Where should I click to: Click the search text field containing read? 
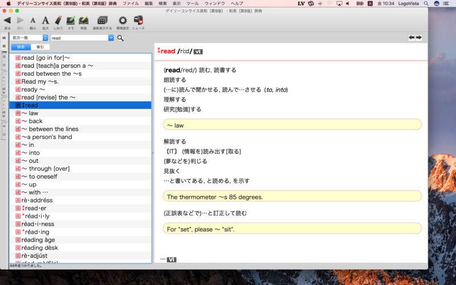click(79, 38)
